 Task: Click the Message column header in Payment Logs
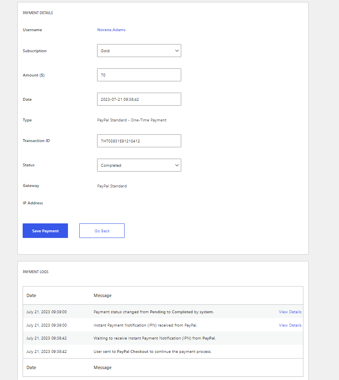[102, 295]
